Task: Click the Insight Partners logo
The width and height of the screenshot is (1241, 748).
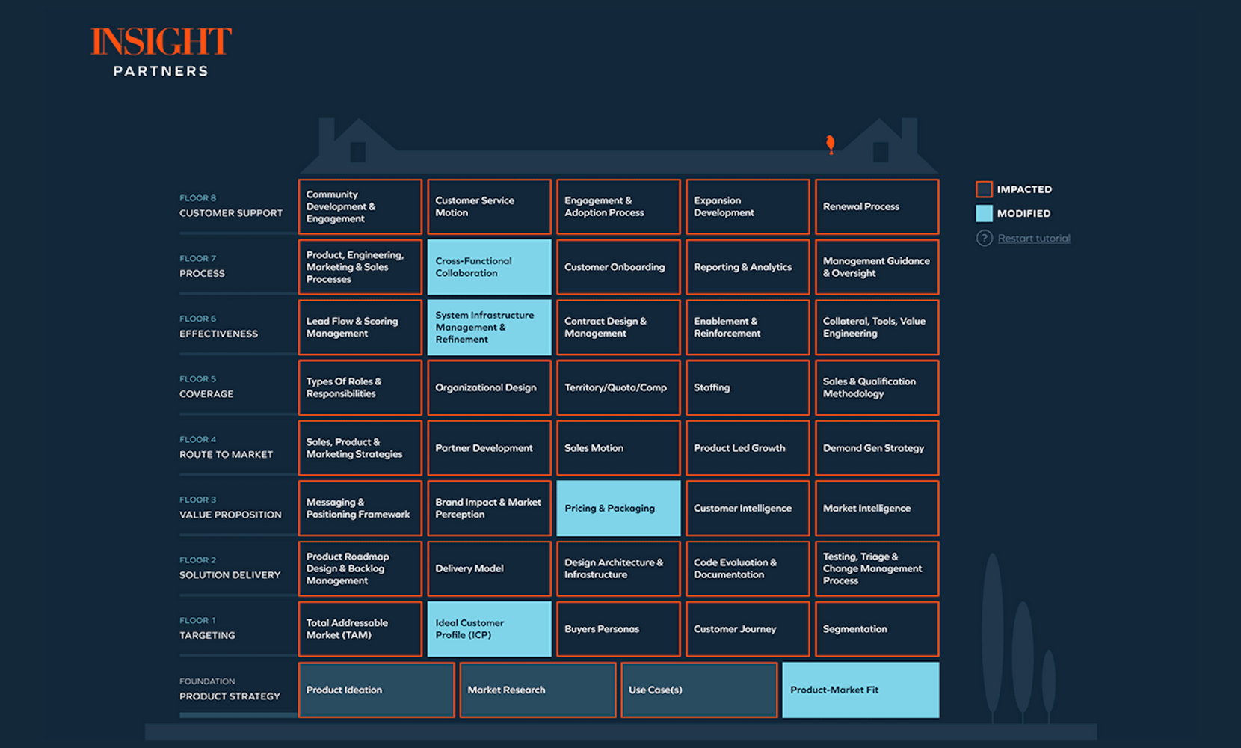Action: (x=161, y=52)
